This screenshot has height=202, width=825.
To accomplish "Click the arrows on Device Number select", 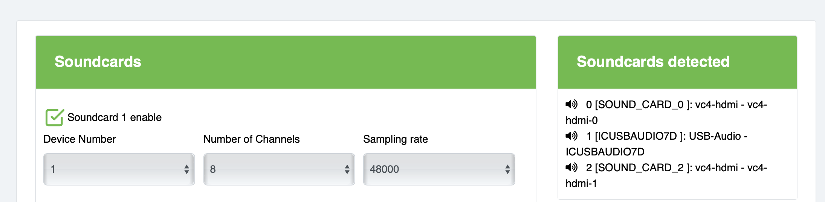I will tap(186, 169).
